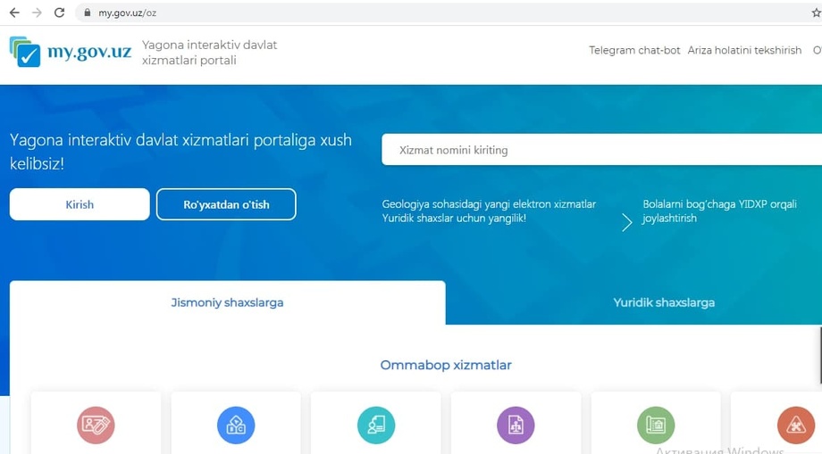The image size is (822, 454).
Task: Select the teal person document service icon
Action: [376, 425]
